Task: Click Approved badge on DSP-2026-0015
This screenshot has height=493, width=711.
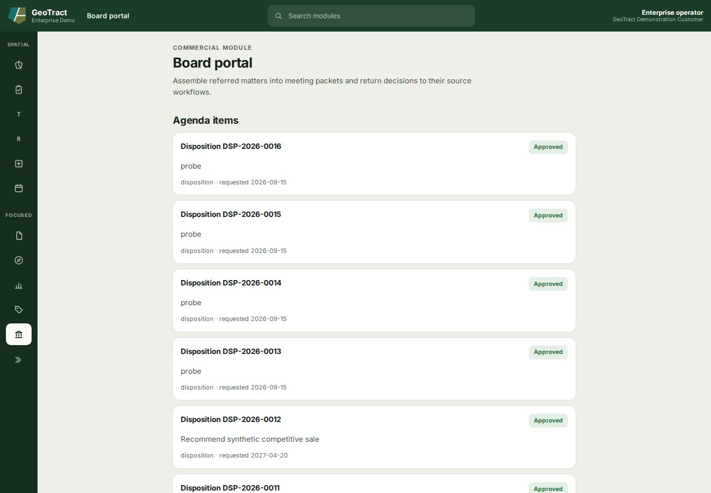Action: pyautogui.click(x=548, y=215)
